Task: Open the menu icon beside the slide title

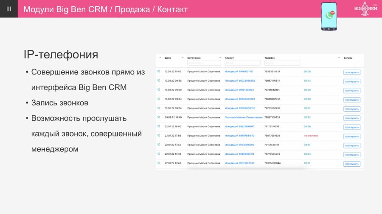Action: 9,9
